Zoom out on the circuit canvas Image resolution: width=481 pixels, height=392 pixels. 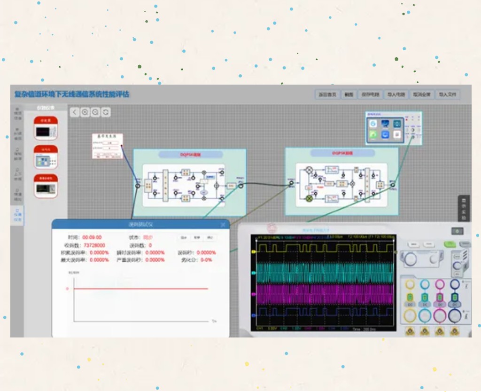click(95, 112)
